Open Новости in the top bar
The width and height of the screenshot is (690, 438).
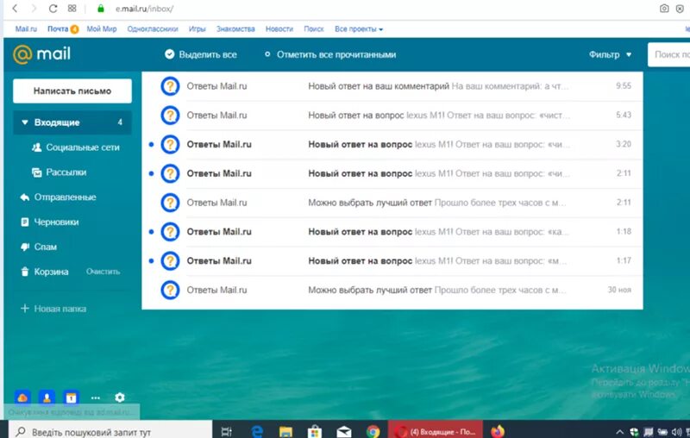click(279, 29)
